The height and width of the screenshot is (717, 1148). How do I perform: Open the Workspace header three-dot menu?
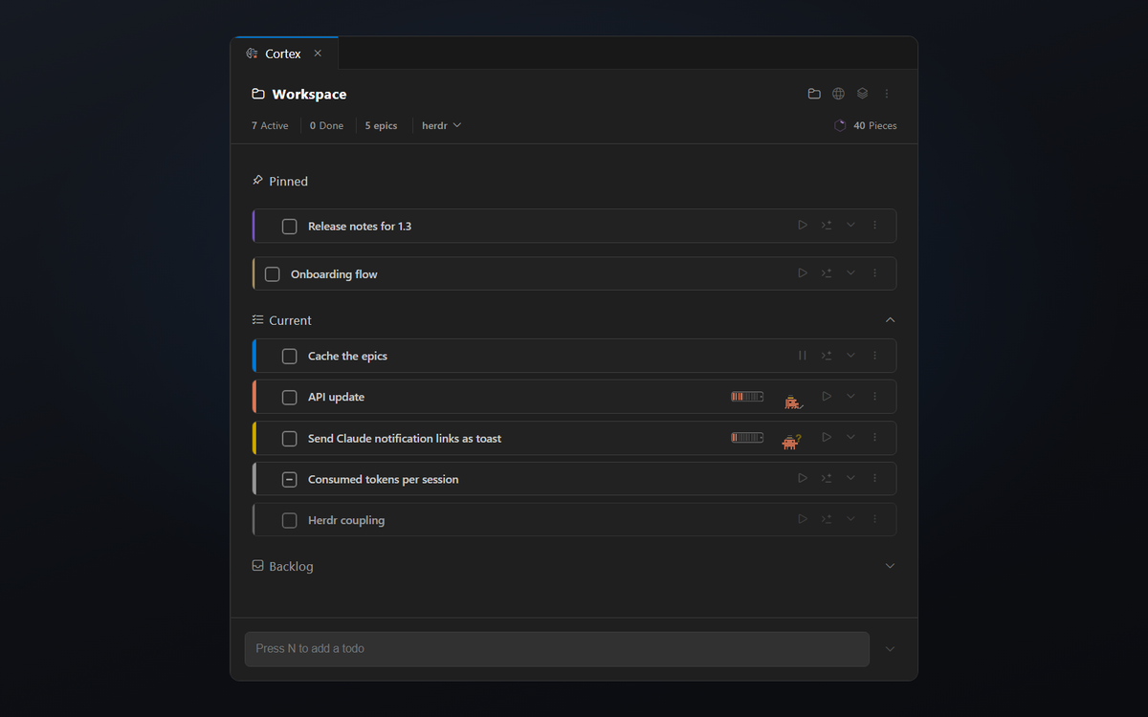[887, 94]
